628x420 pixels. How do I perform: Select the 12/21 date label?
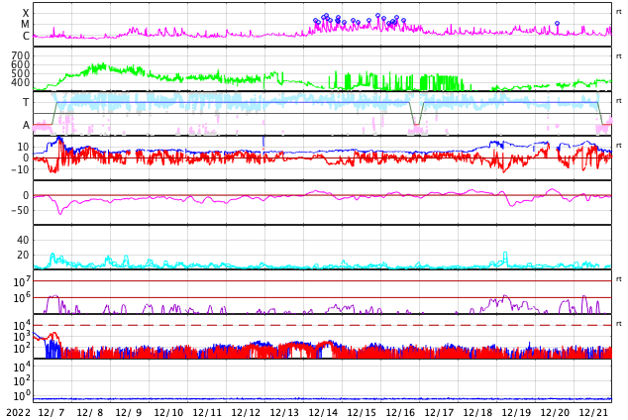592,413
